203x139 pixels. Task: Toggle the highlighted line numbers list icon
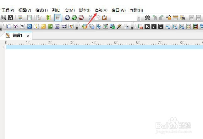click(58, 18)
